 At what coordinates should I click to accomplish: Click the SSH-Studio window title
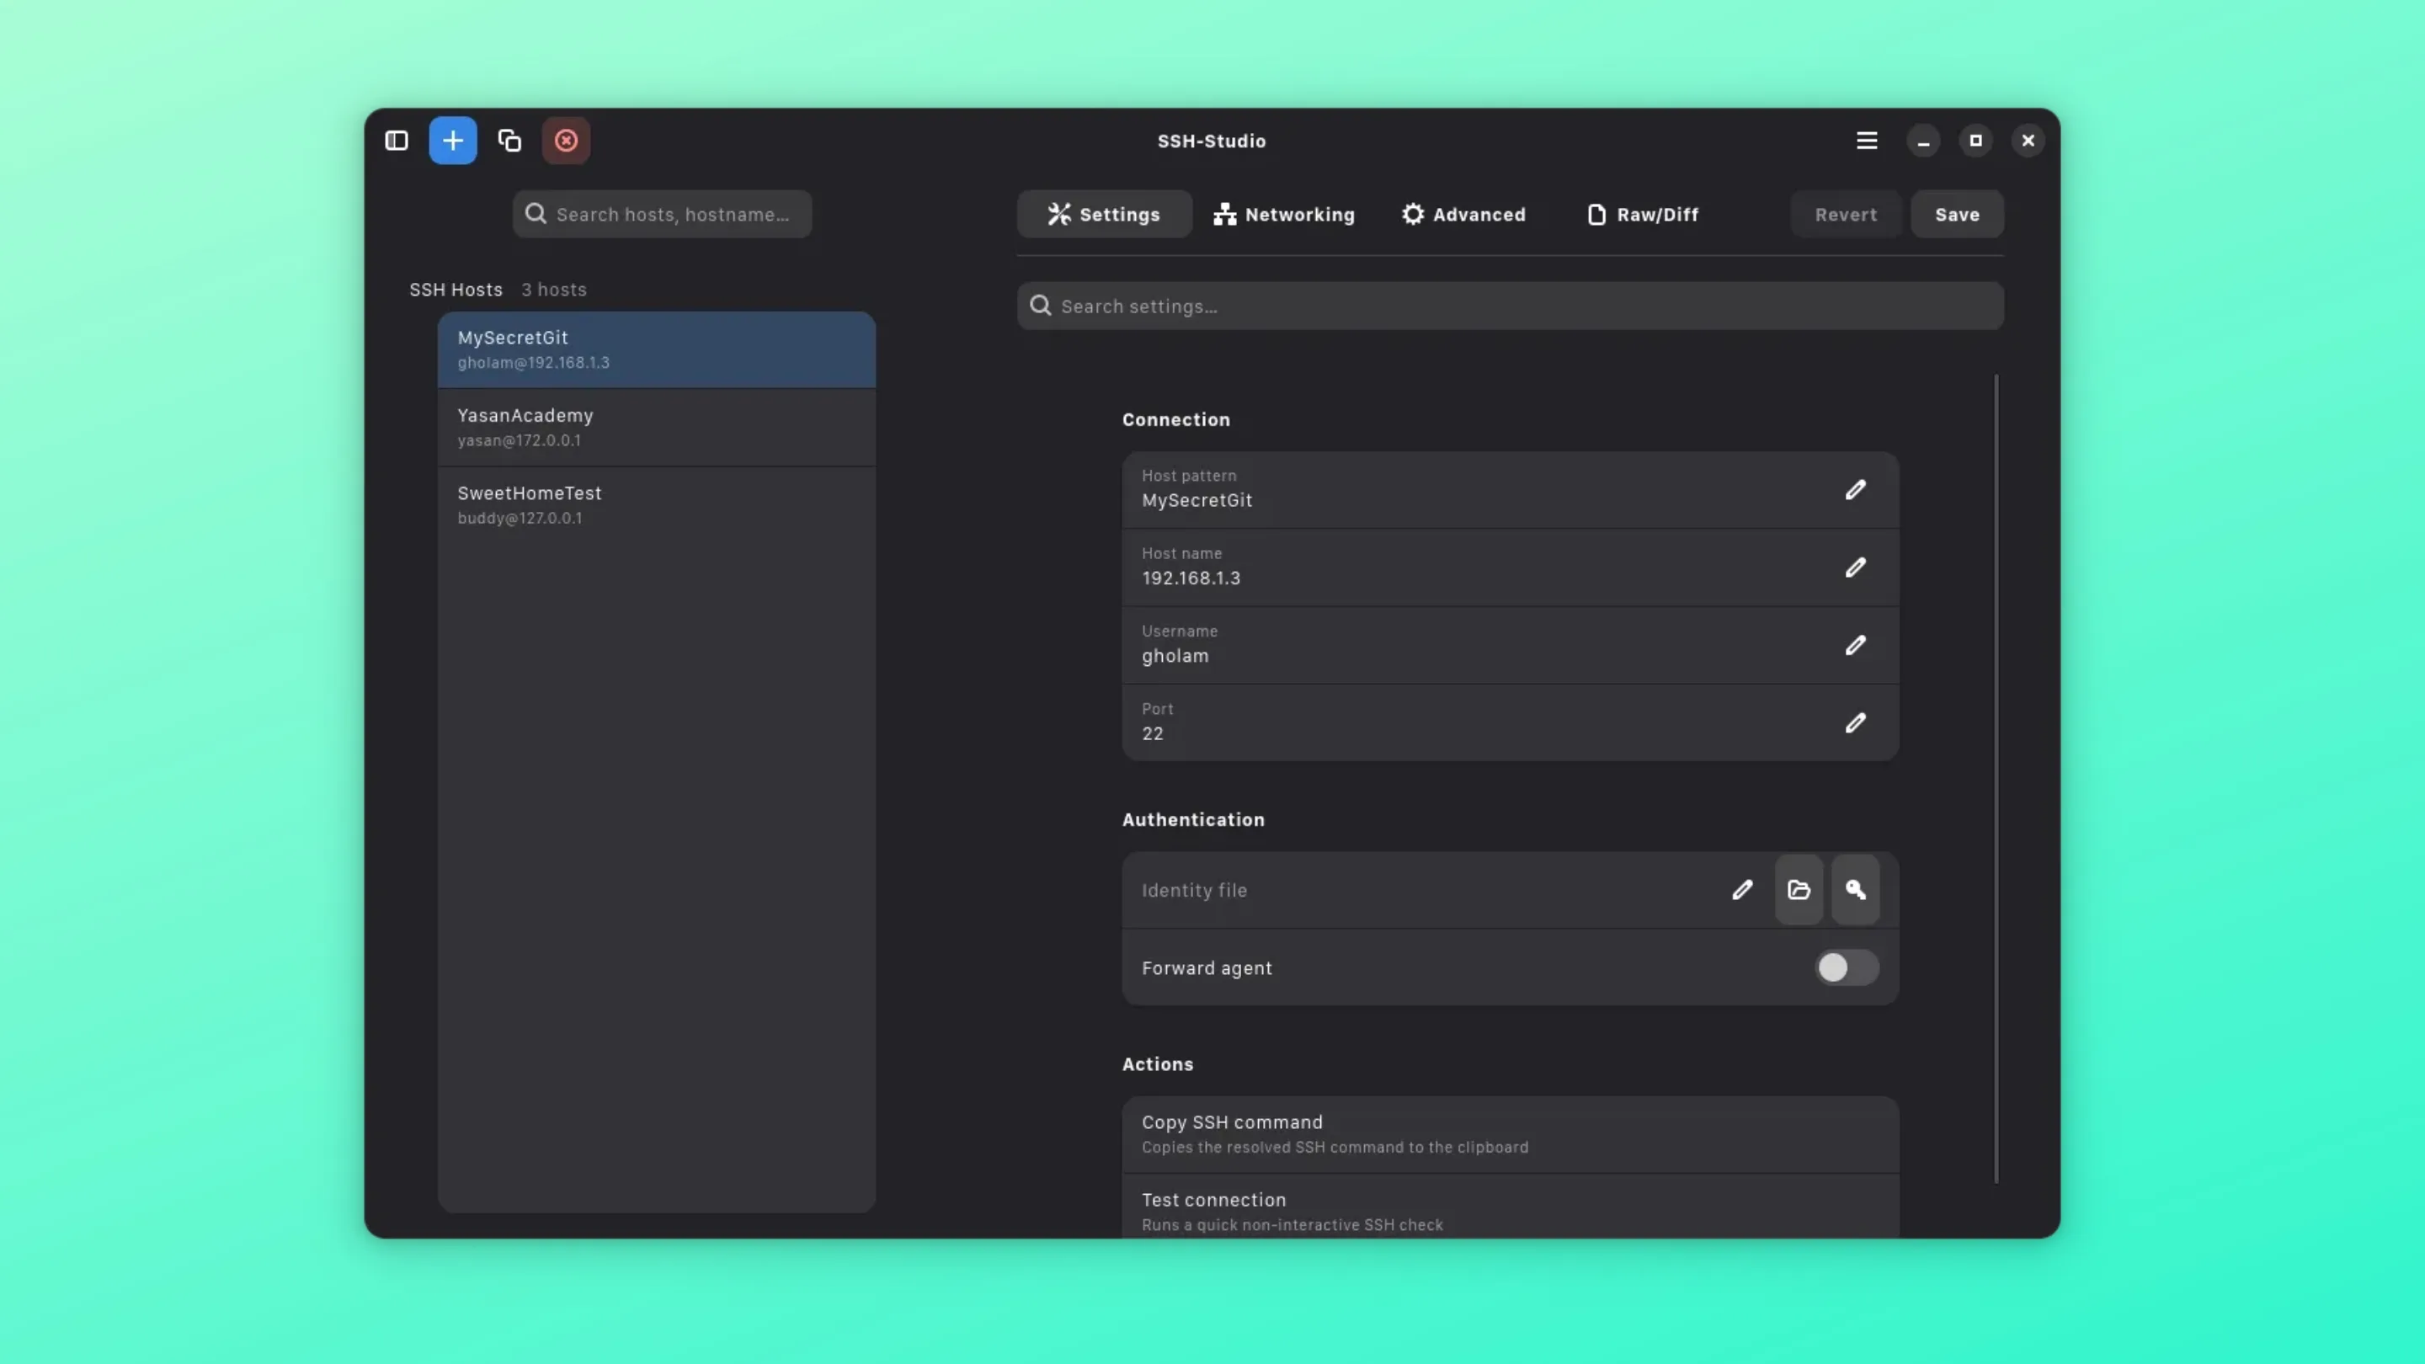[x=1212, y=141]
